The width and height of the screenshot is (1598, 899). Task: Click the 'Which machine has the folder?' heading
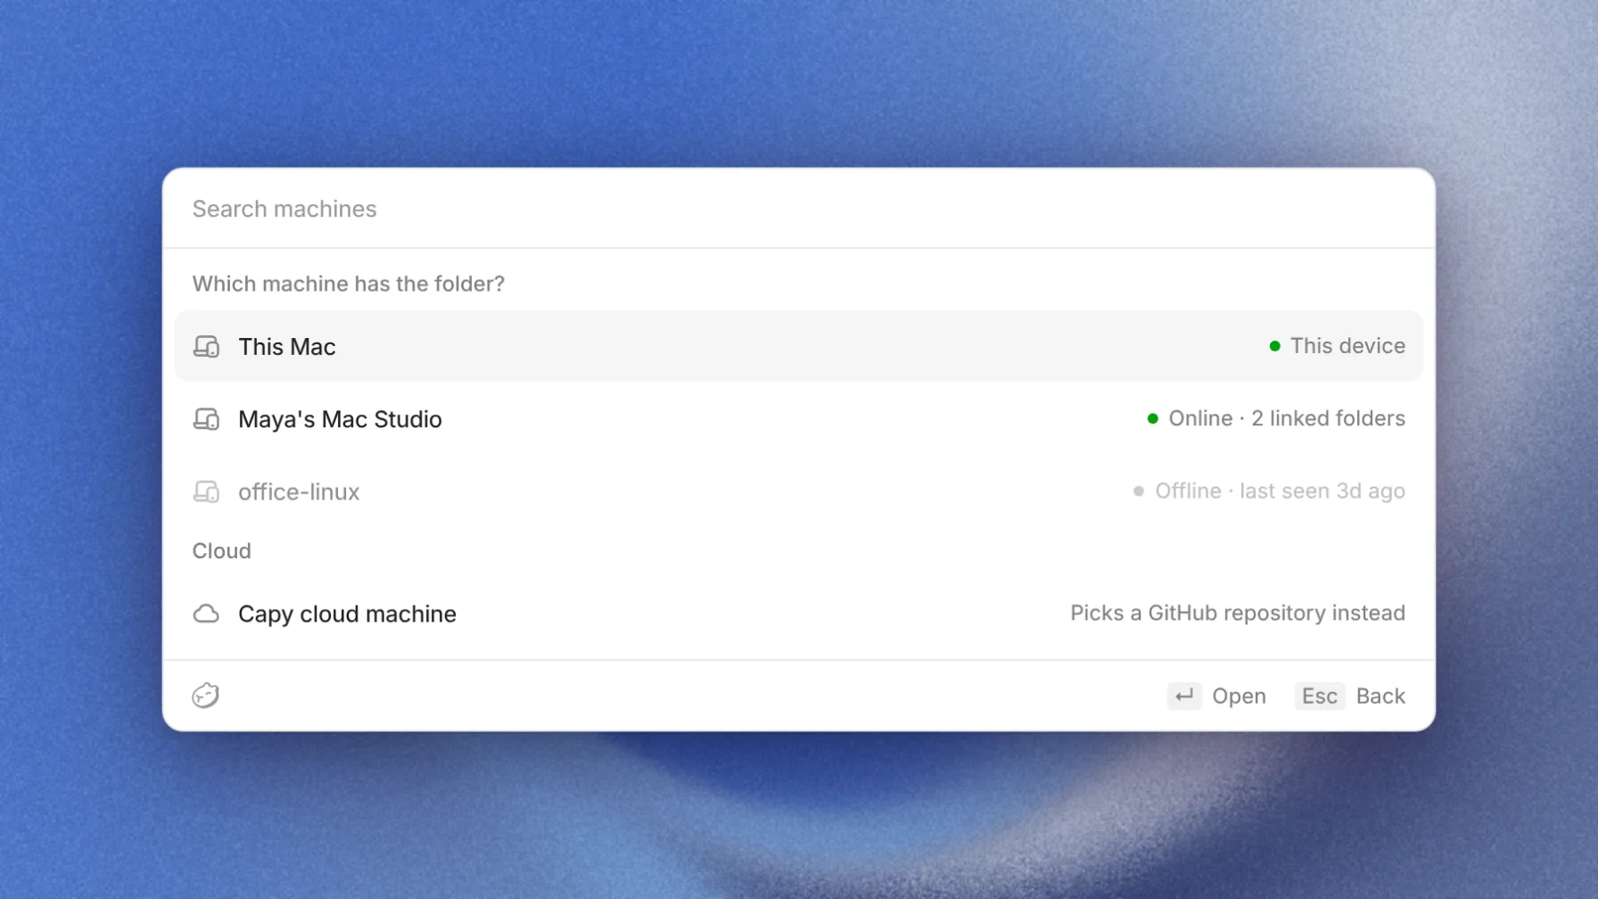349,284
